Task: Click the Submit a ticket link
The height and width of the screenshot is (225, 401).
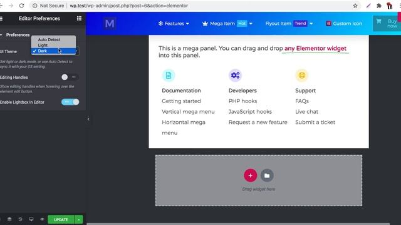Action: pos(315,122)
